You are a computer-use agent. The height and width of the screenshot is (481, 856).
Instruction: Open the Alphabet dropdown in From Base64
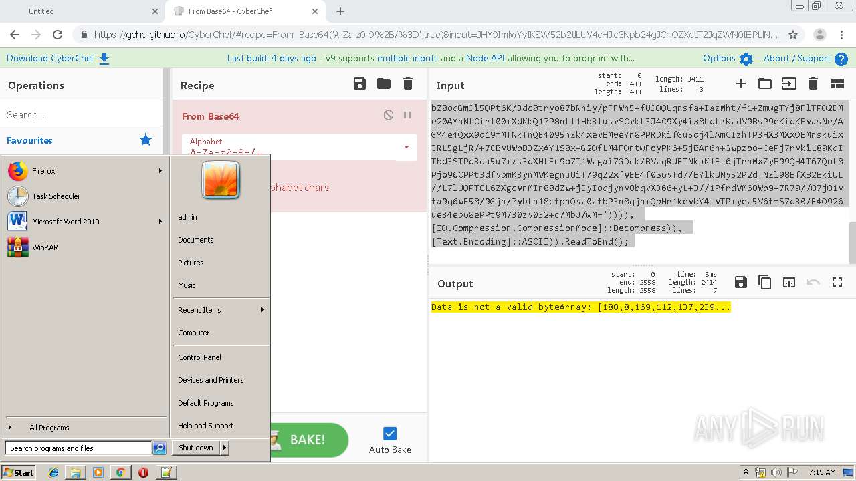click(407, 147)
